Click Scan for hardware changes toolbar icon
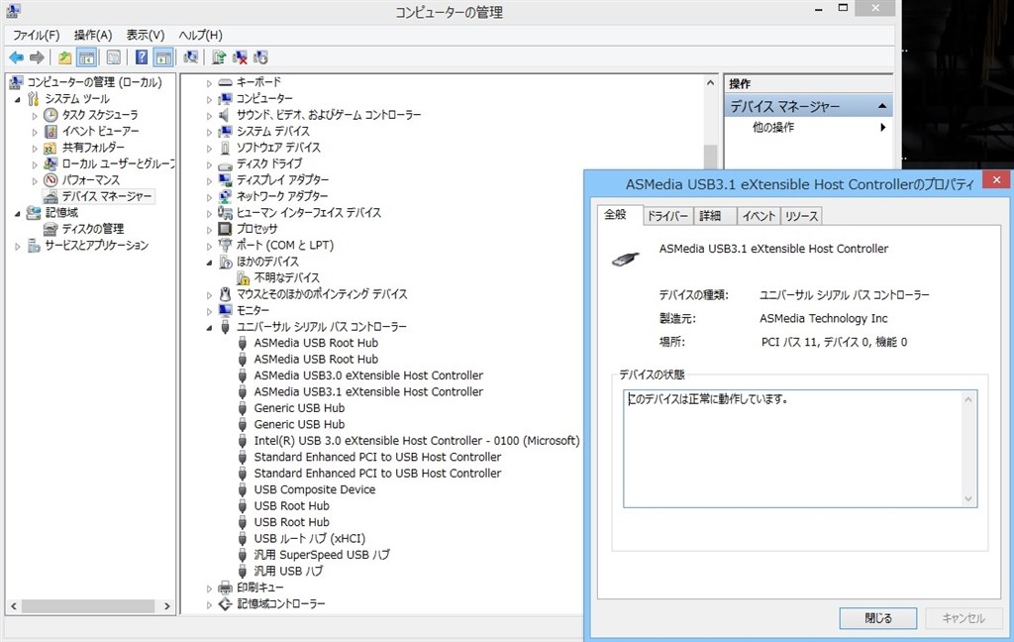 tap(190, 57)
